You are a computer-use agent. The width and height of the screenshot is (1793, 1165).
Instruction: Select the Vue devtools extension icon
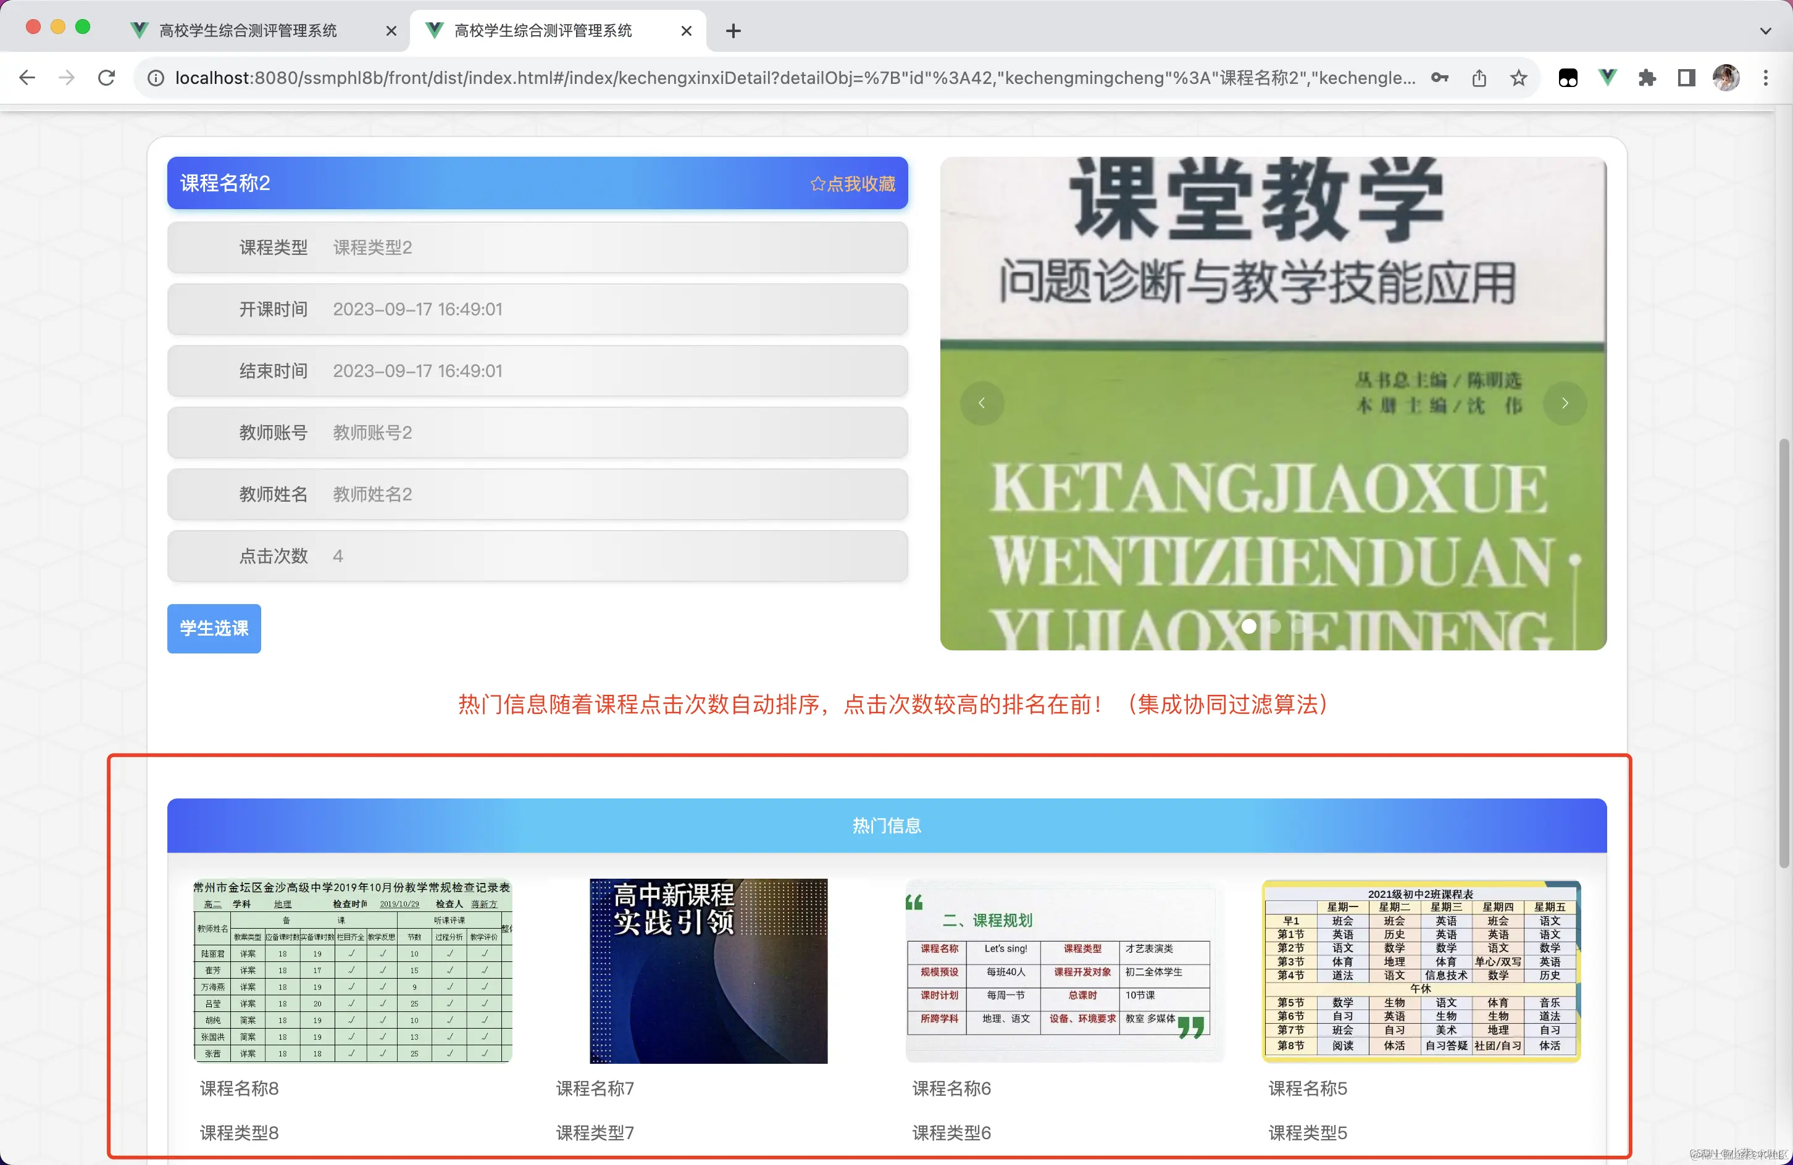1607,78
